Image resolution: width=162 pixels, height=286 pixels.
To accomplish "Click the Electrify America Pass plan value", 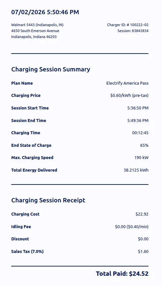I will coord(127,83).
